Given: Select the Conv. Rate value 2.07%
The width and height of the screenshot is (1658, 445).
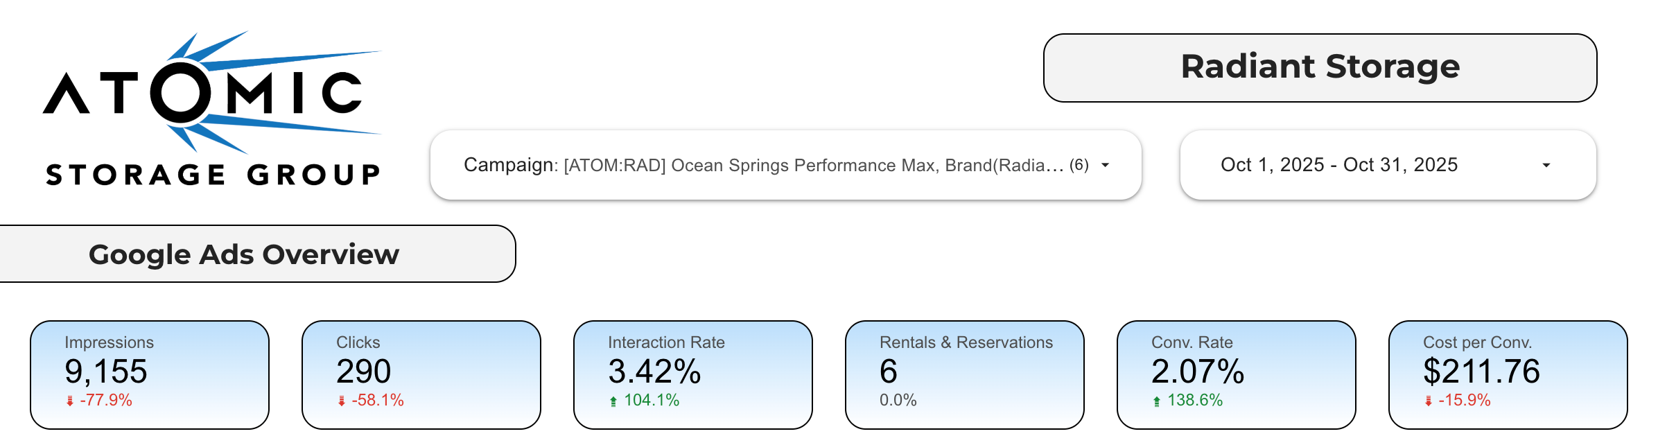Looking at the screenshot, I should point(1198,372).
